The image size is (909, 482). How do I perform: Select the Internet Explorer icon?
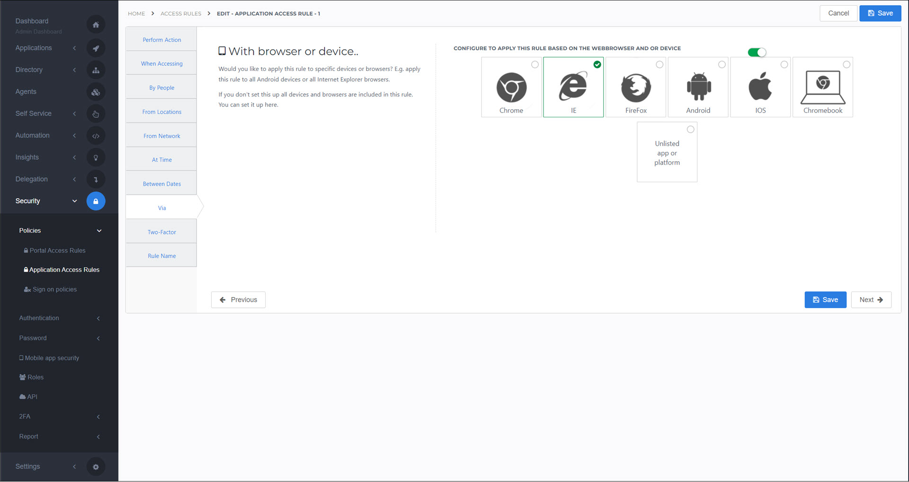(573, 87)
